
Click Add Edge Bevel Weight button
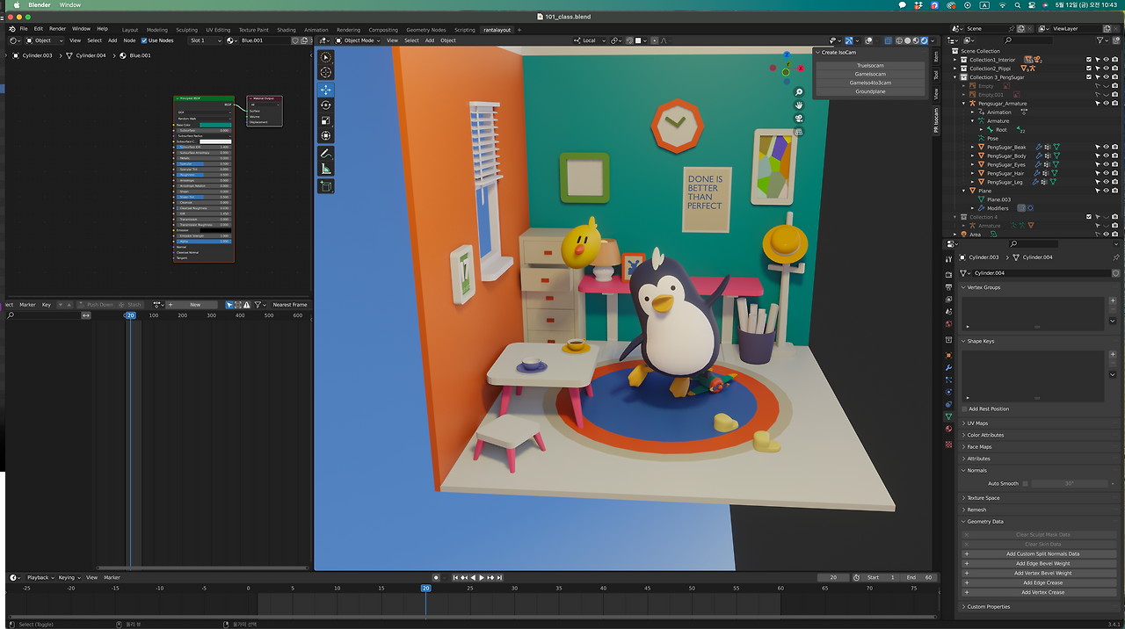pos(1040,563)
